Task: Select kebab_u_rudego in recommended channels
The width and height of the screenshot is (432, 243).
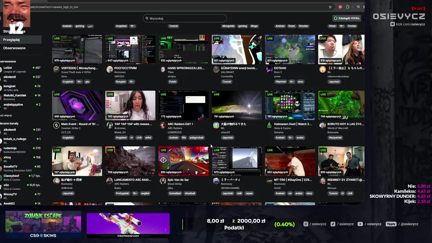Action: point(20,140)
